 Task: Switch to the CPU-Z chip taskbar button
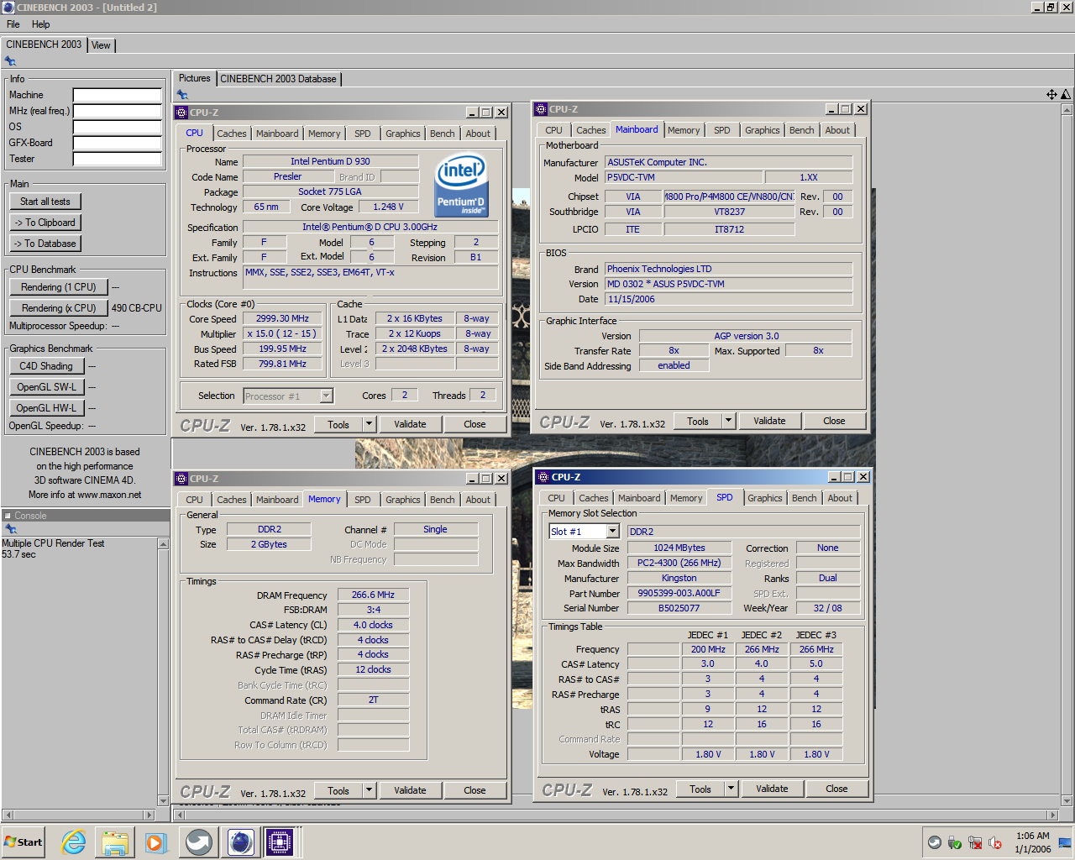click(280, 842)
